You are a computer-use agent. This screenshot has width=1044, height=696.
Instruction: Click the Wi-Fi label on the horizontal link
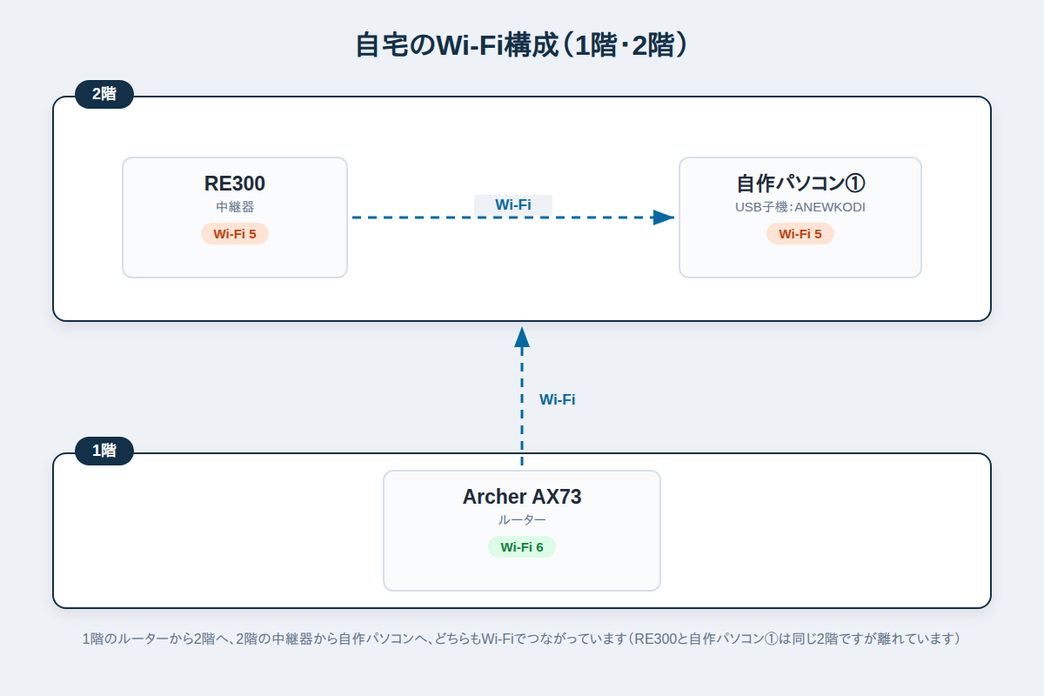coord(513,204)
